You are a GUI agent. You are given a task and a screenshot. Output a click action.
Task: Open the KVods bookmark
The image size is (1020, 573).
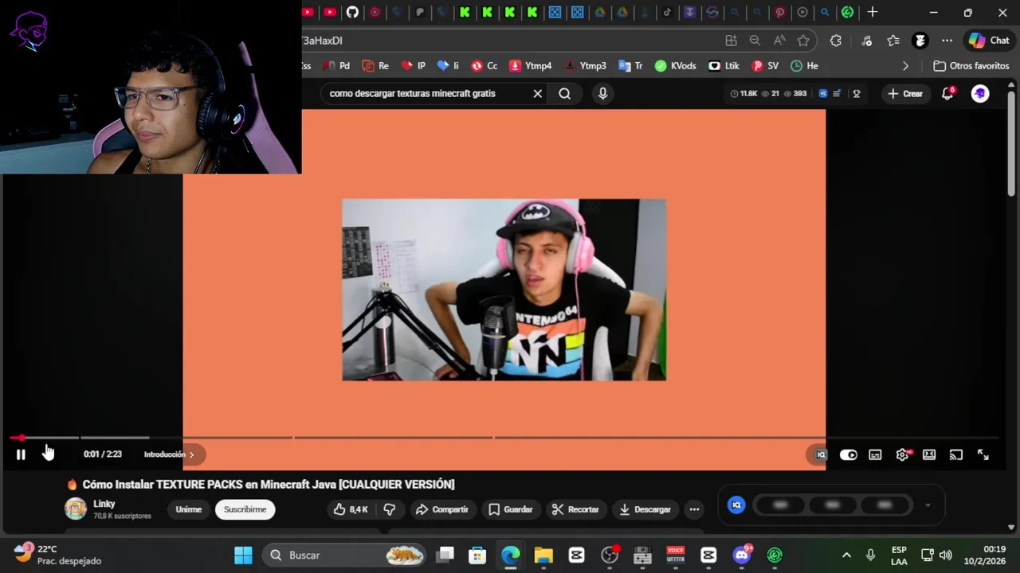pyautogui.click(x=675, y=66)
